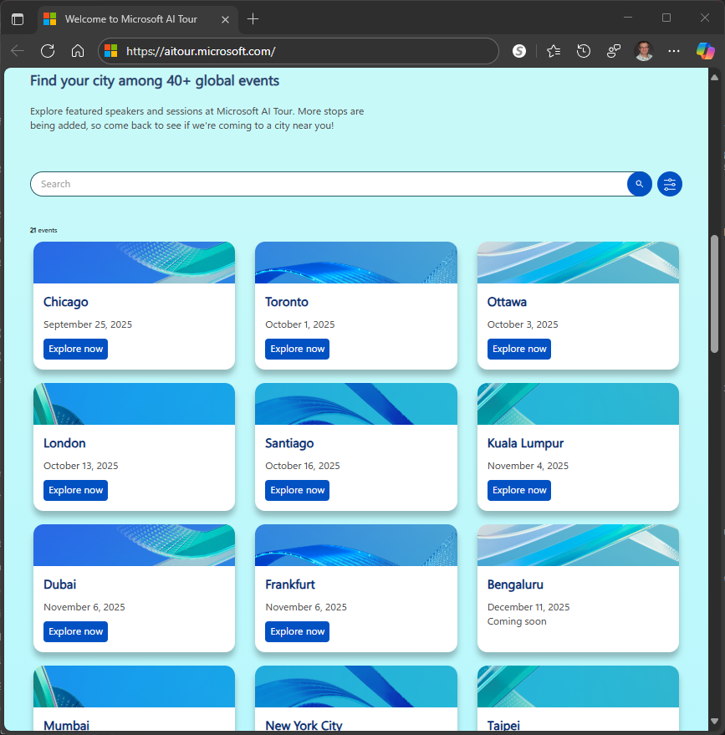The image size is (725, 735).
Task: Click the Mumbai city title
Action: click(67, 725)
